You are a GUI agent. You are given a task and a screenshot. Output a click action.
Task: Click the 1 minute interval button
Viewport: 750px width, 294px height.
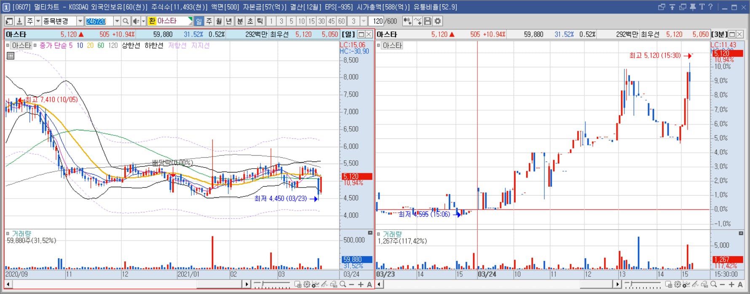(271, 21)
